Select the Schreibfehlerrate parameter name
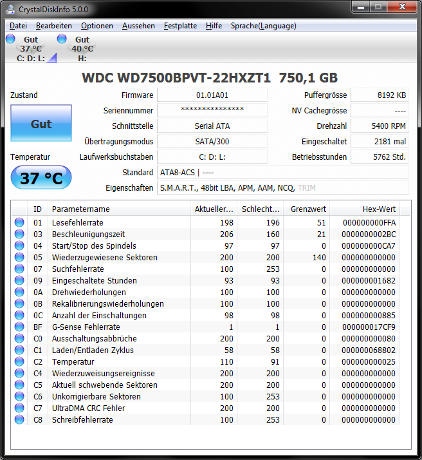The width and height of the screenshot is (422, 460). click(82, 419)
